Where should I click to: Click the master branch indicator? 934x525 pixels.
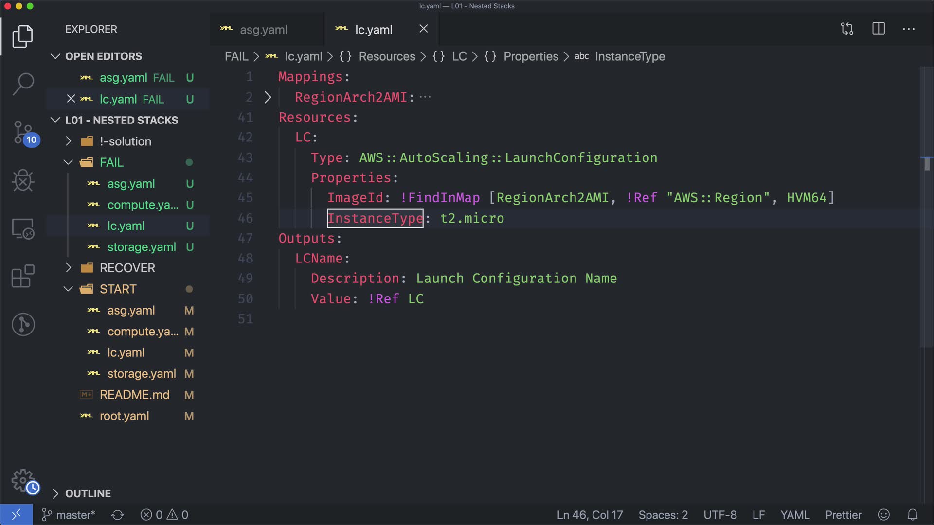click(69, 515)
